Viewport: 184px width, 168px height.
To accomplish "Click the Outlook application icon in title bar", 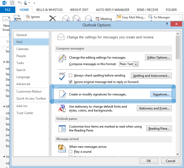I will [4, 3].
